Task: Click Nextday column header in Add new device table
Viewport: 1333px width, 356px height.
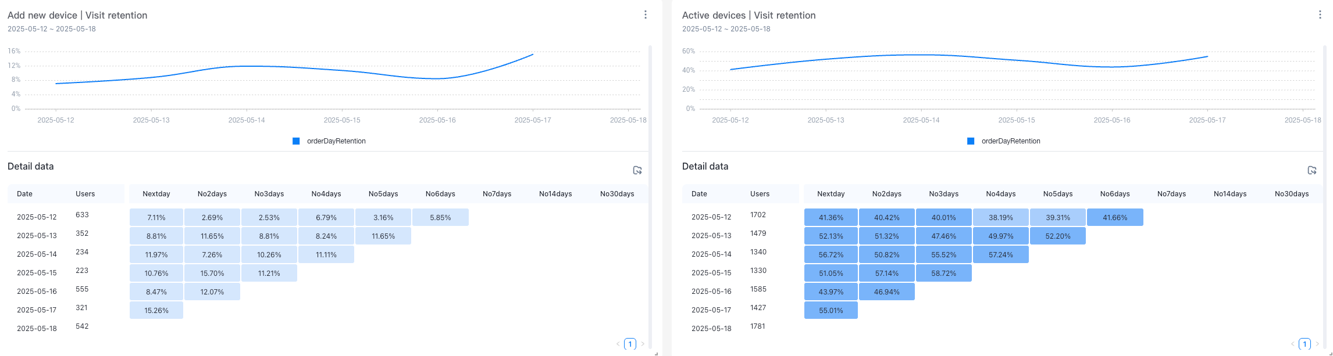Action: pyautogui.click(x=156, y=194)
